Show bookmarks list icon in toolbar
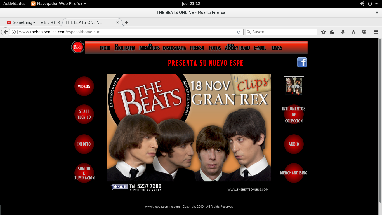 point(332,32)
